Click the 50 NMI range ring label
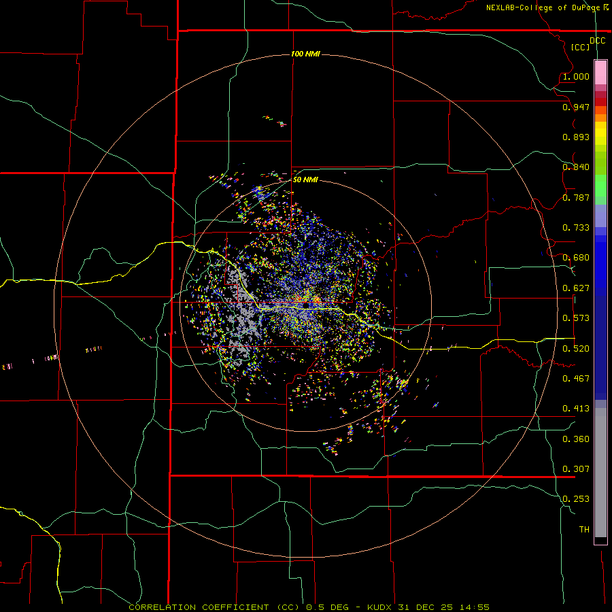This screenshot has width=612, height=612. point(305,180)
